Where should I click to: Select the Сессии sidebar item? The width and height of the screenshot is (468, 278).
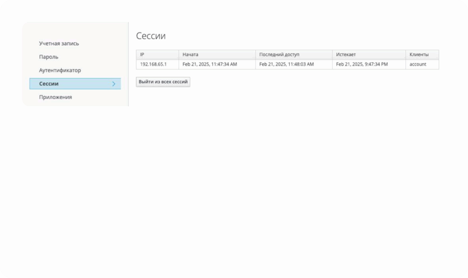(x=49, y=84)
